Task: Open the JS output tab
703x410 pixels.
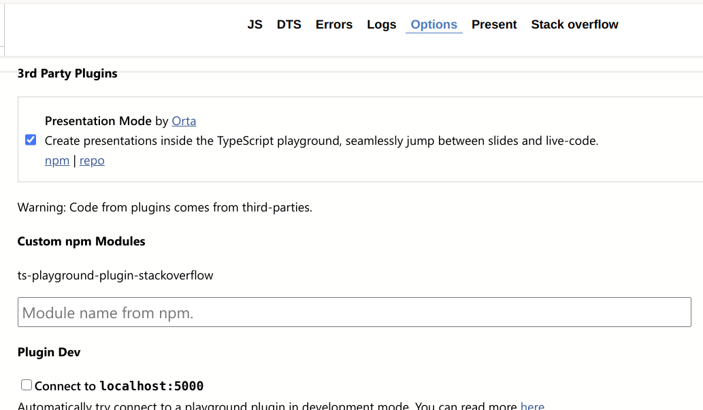Action: pyautogui.click(x=255, y=24)
